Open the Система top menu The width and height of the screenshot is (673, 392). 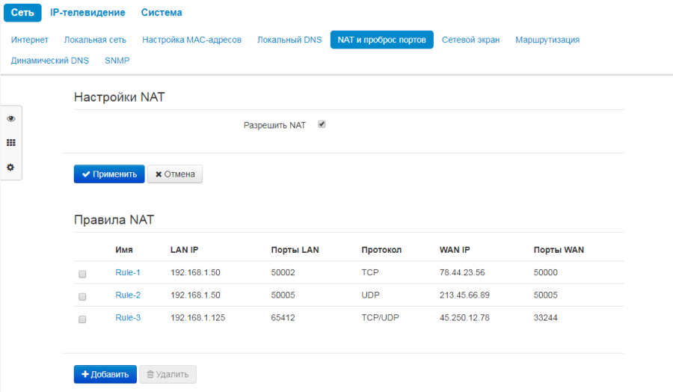[x=162, y=13]
